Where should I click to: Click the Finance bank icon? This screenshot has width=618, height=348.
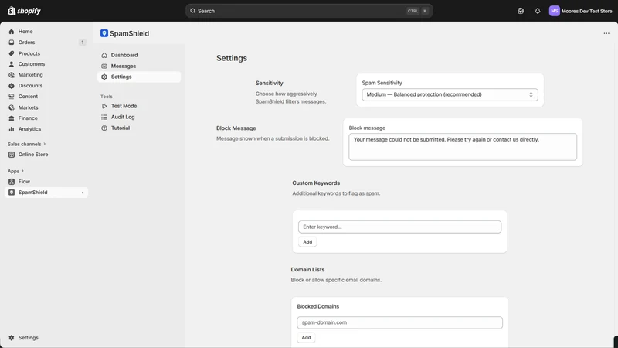click(x=12, y=118)
